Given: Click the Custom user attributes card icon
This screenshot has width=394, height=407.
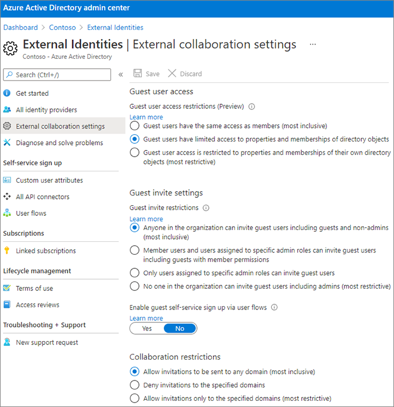Looking at the screenshot, I should pos(7,180).
